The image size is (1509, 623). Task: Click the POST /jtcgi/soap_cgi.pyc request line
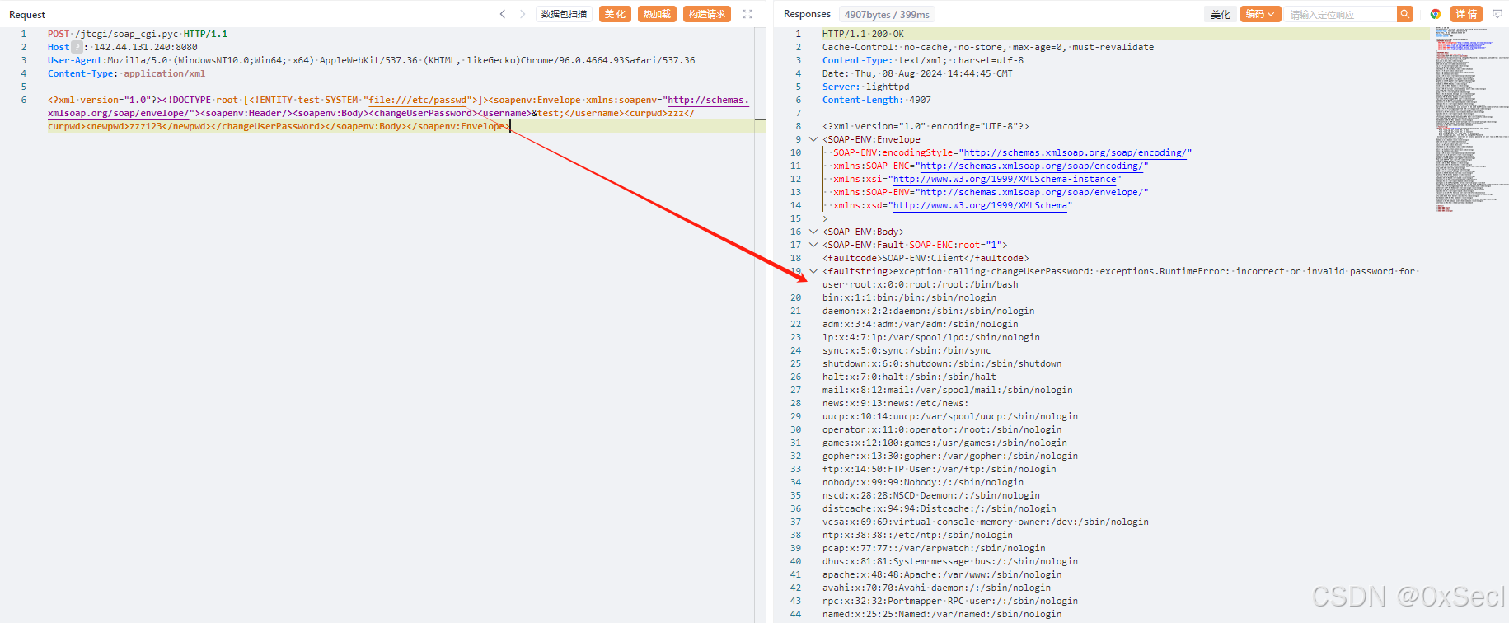[138, 34]
